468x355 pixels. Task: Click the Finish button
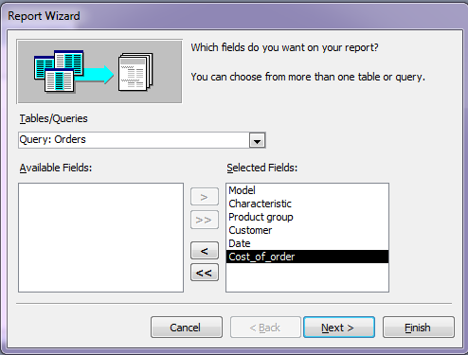(x=419, y=328)
